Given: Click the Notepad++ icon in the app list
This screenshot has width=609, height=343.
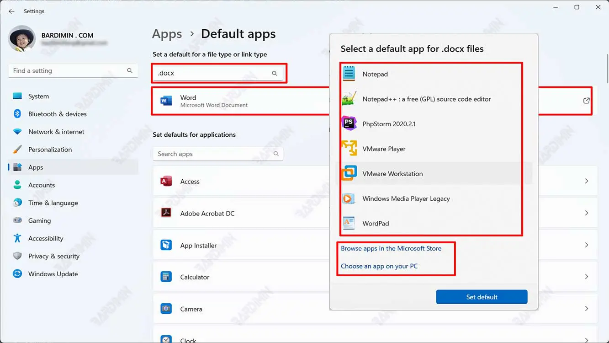Looking at the screenshot, I should click(x=349, y=99).
